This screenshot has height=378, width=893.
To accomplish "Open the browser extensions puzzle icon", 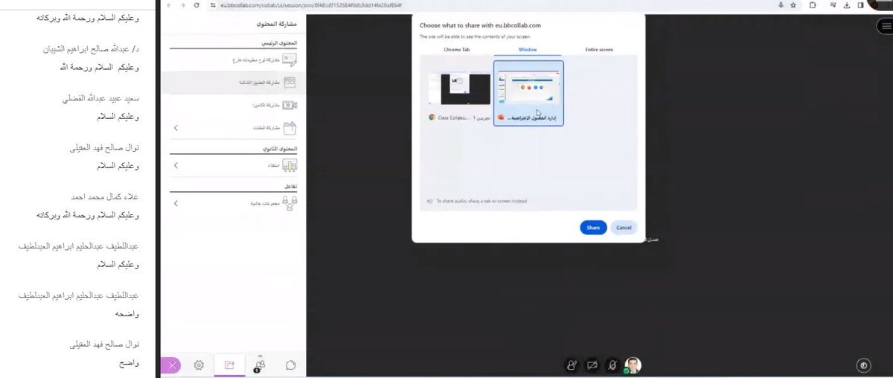I will point(812,5).
